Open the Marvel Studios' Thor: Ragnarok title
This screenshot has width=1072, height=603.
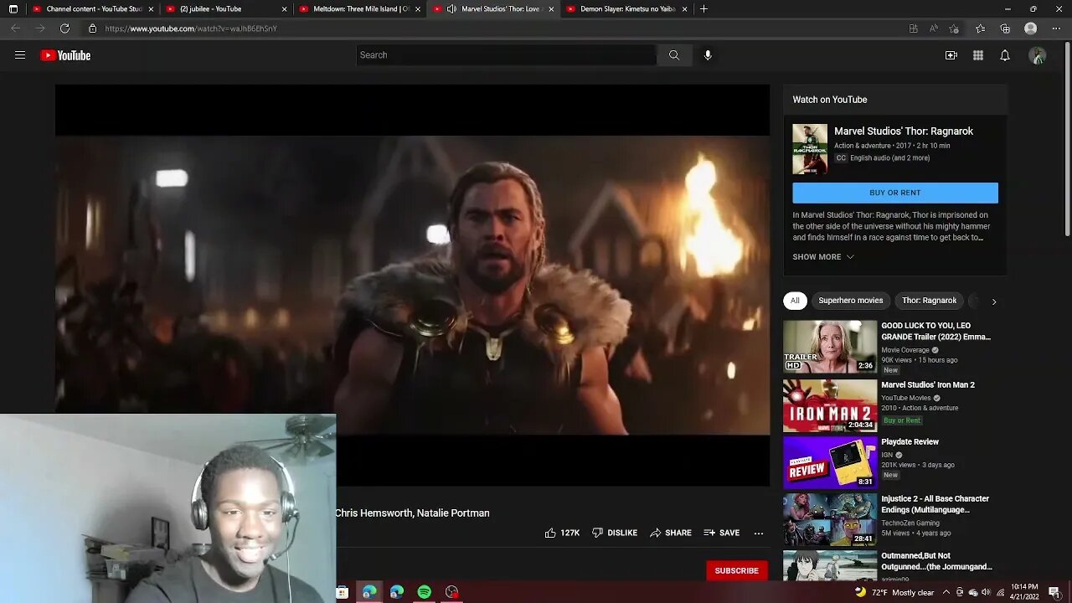click(904, 131)
